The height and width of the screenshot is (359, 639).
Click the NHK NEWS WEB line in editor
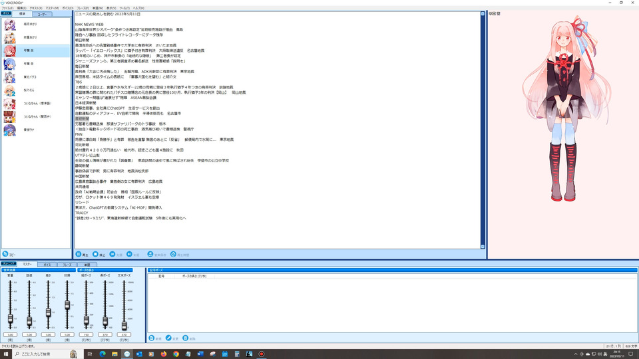(89, 25)
